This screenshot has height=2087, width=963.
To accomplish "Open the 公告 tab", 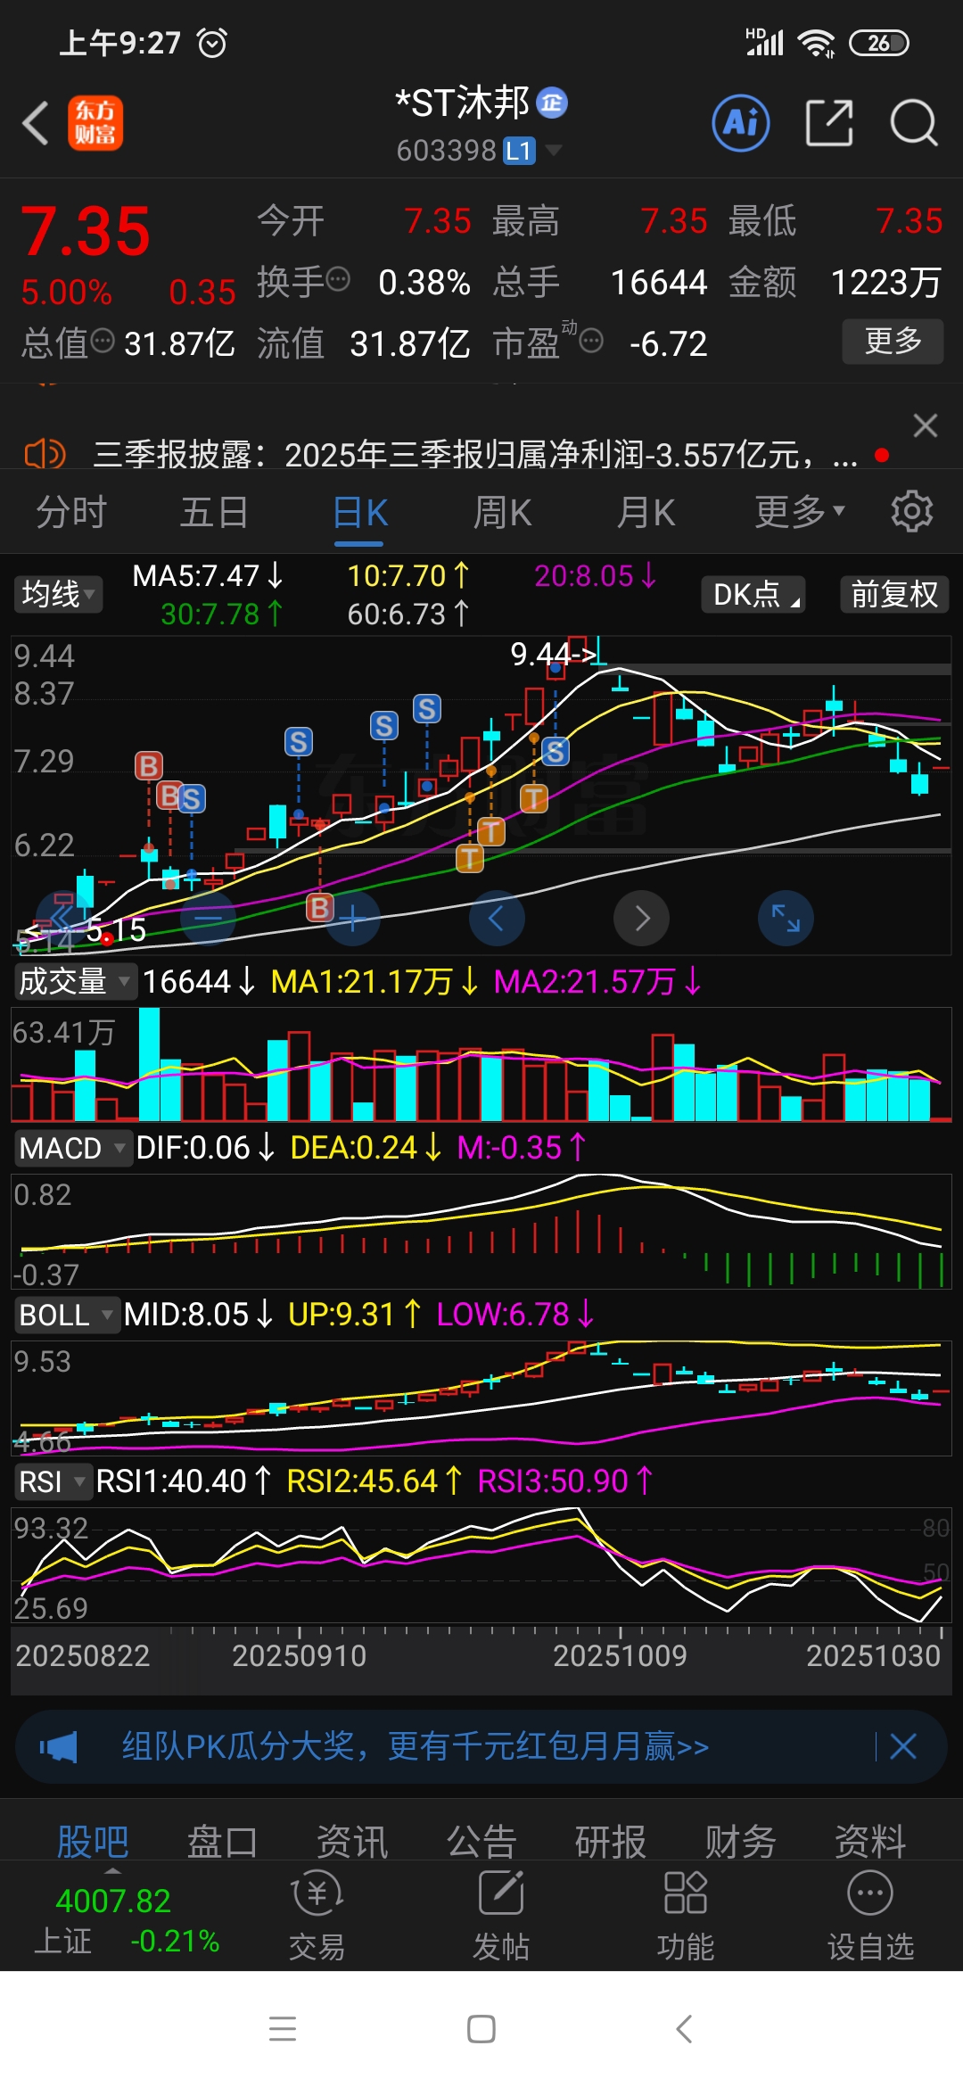I will (481, 1841).
